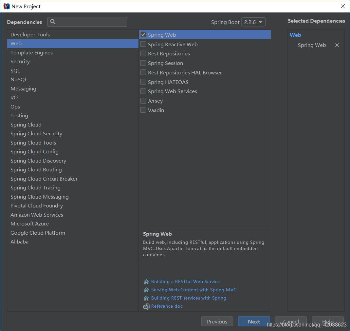Choose the Security category
350x331 pixels.
pyautogui.click(x=73, y=62)
